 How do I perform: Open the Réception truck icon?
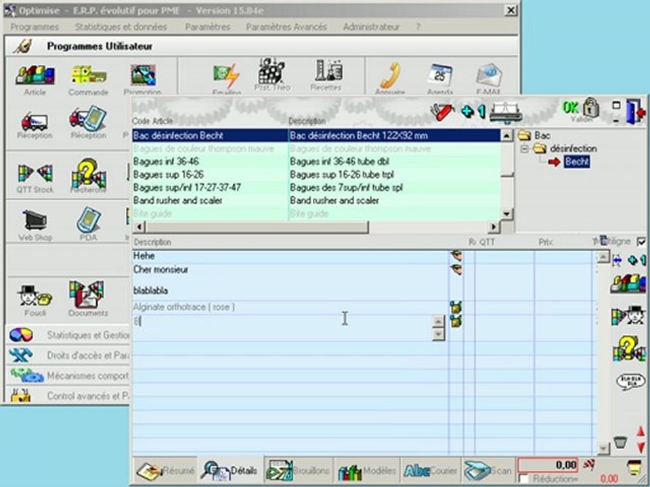(35, 122)
